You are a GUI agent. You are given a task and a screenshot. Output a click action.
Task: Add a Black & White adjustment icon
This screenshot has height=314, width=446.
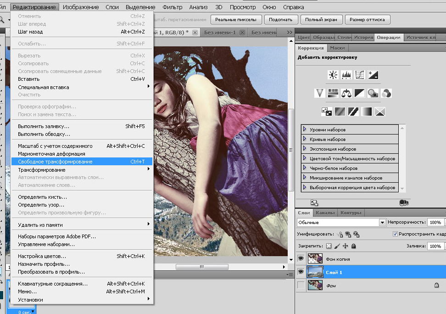pos(360,93)
